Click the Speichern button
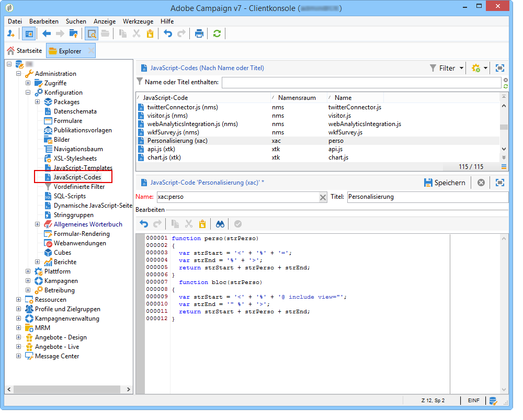This screenshot has height=420, width=523. point(444,183)
